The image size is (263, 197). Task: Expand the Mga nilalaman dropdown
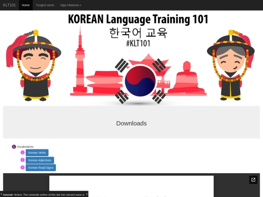tap(71, 5)
